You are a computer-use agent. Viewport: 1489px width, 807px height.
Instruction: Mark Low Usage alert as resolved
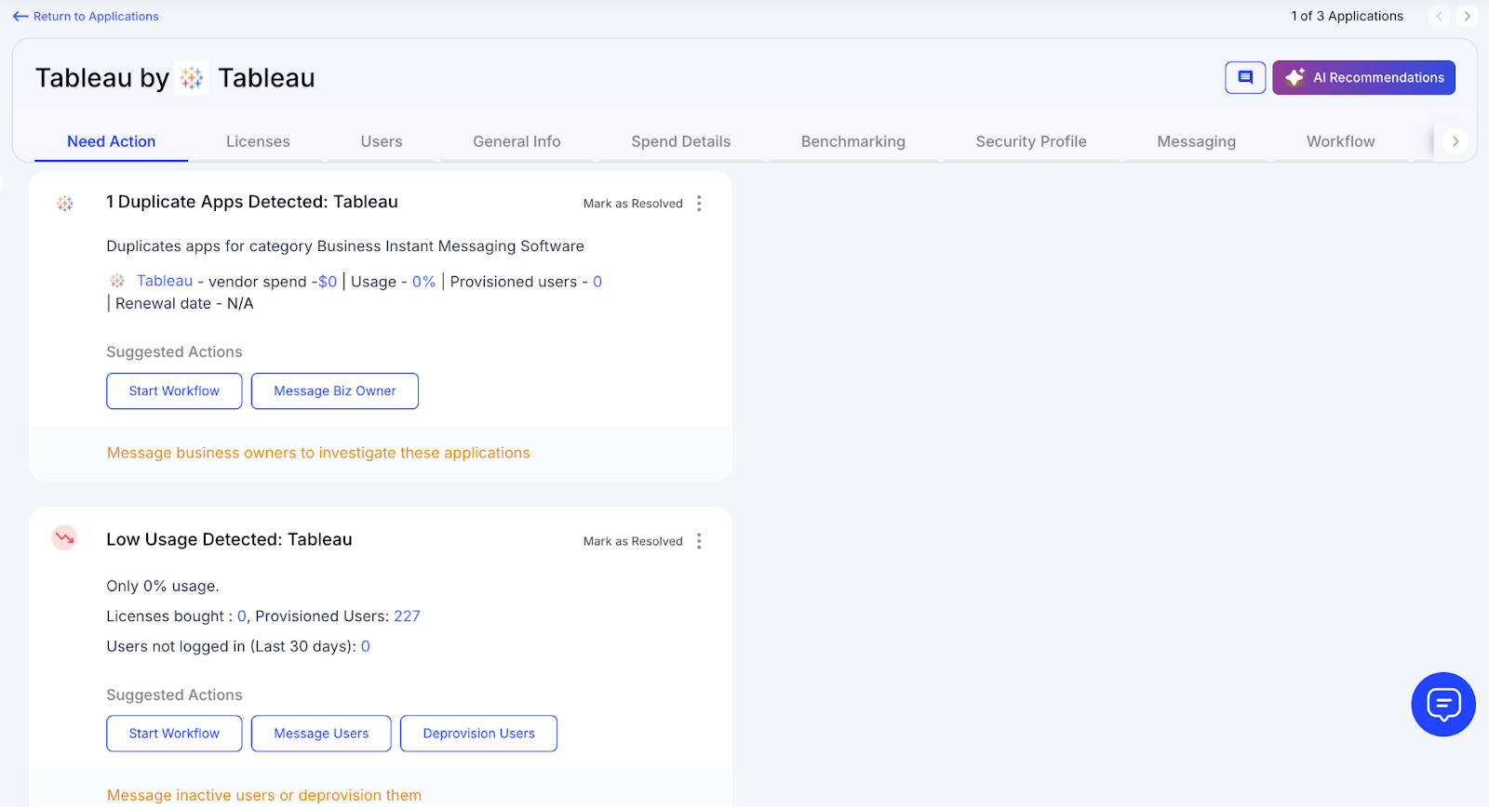coord(633,541)
